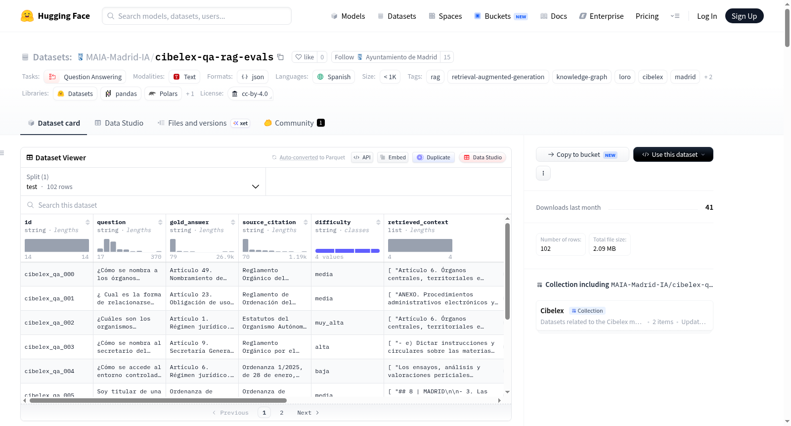Screen dimensions: 791x426
Task: Click the vertical table scrollbar
Action: pos(507,271)
